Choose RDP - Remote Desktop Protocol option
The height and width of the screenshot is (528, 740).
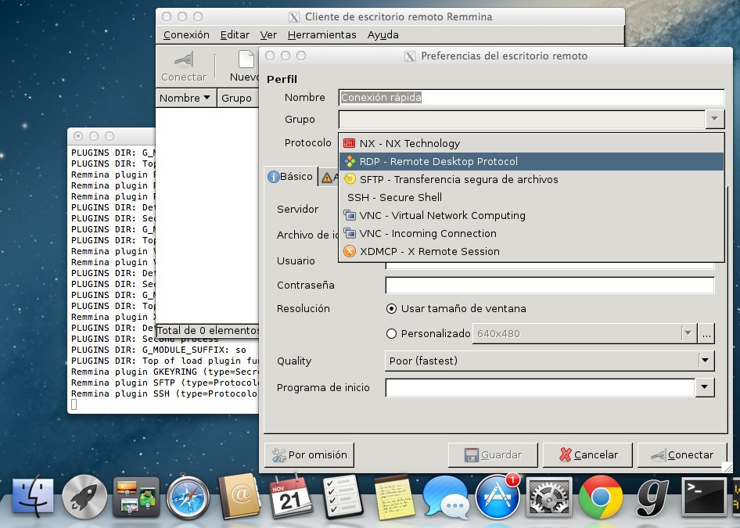(x=531, y=161)
